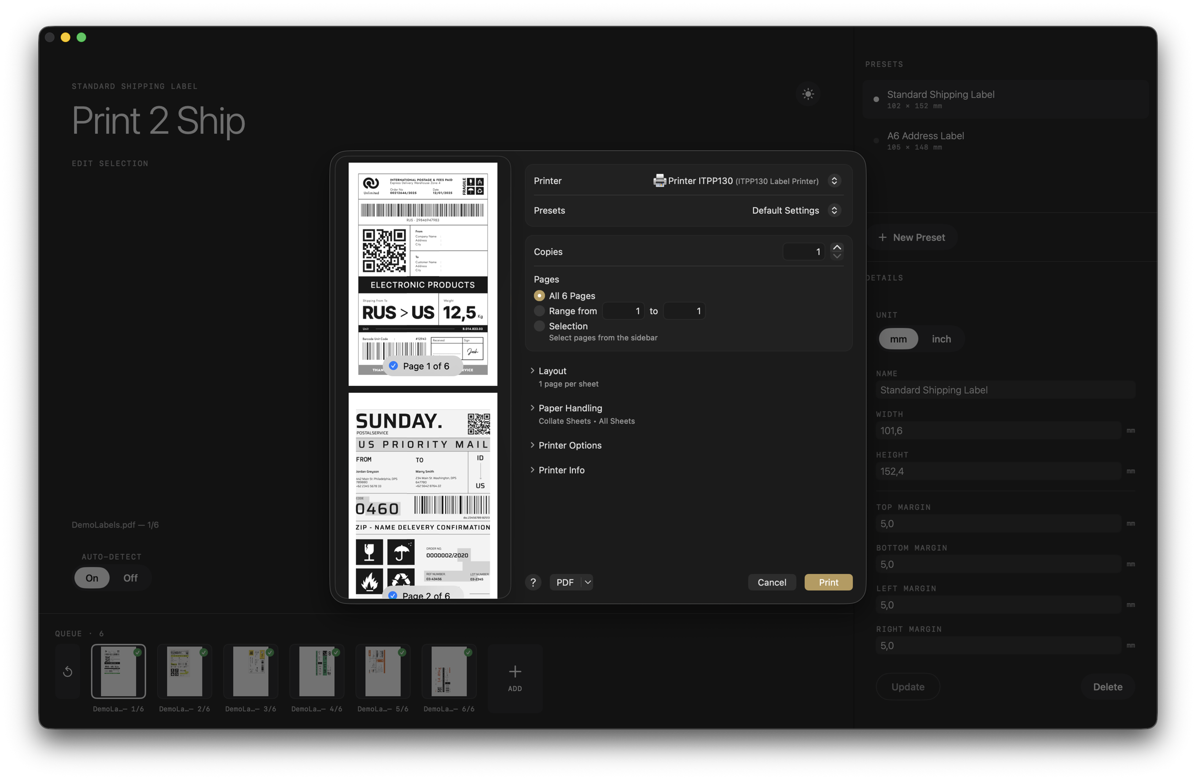The width and height of the screenshot is (1196, 780).
Task: Open the PDF dropdown arrow
Action: [588, 582]
